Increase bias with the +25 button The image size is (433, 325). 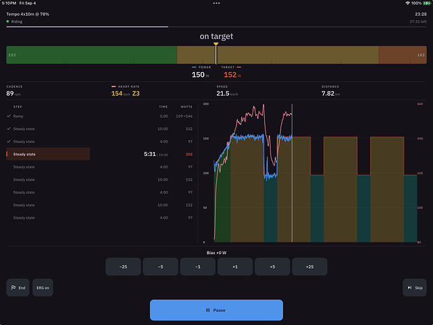tap(310, 266)
